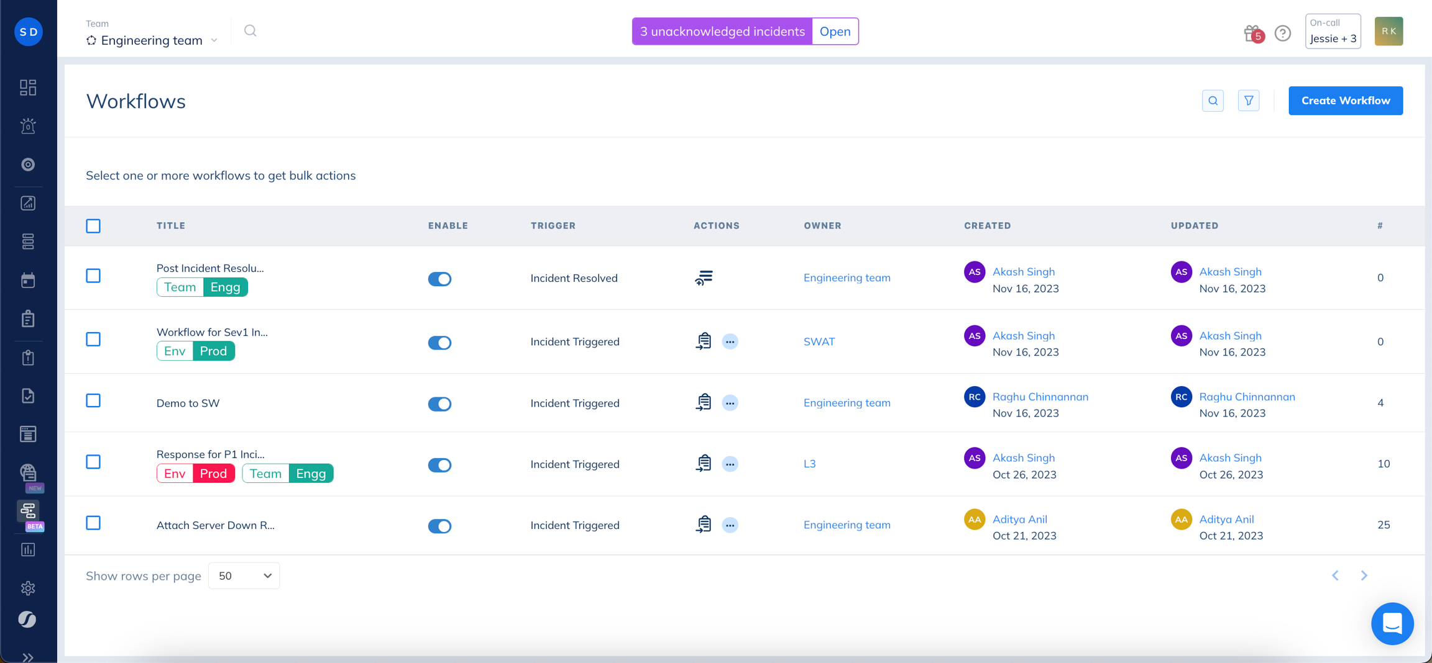
Task: Open the gift box updates icon
Action: tap(1252, 32)
